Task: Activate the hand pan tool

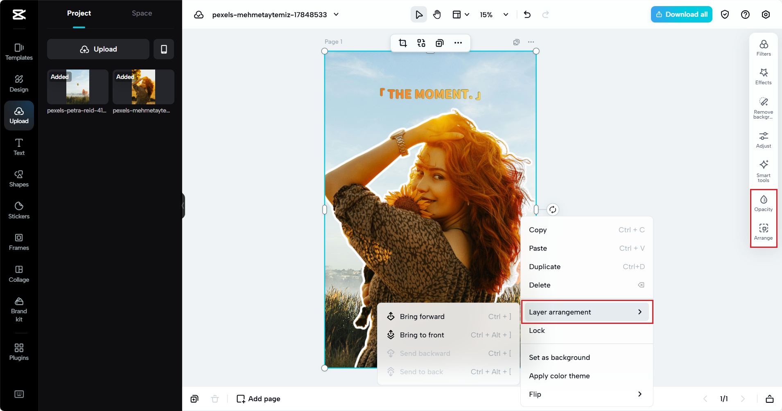Action: point(437,15)
